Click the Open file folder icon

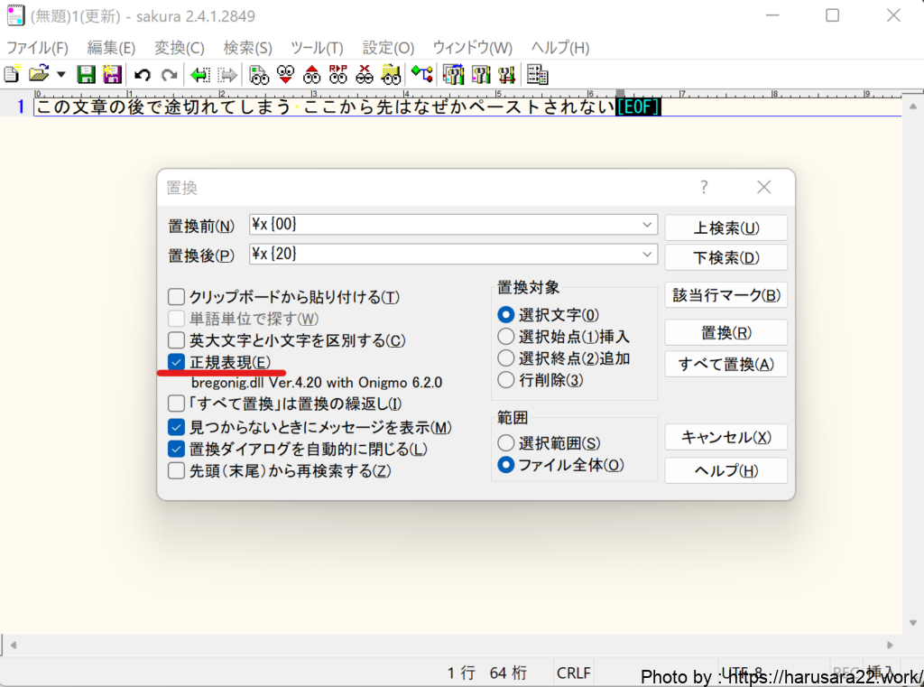coord(38,75)
